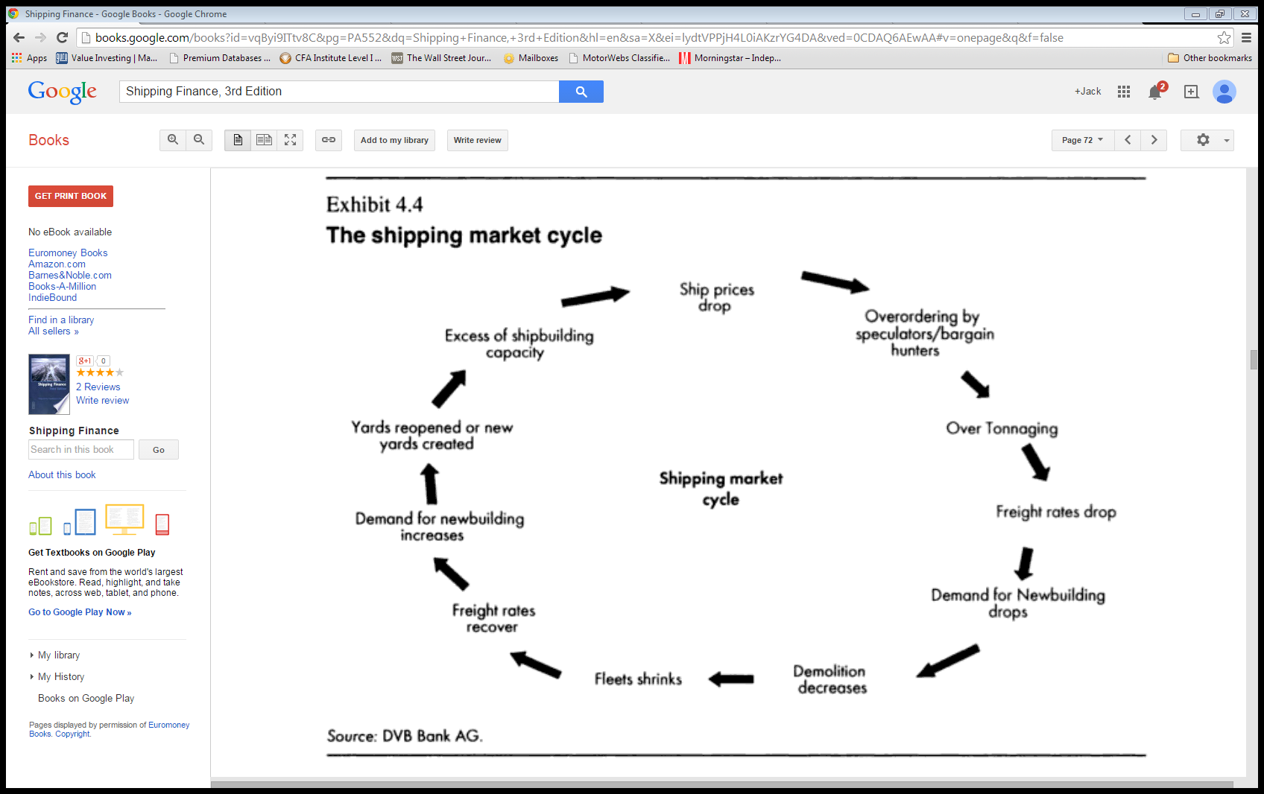Expand the My library section
Viewport: 1264px width, 794px height.
[58, 655]
